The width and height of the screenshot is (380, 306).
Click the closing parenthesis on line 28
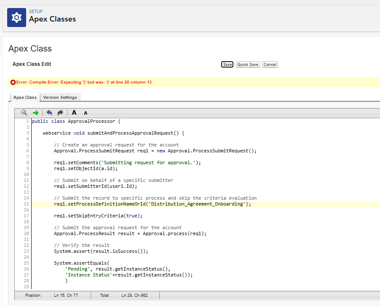point(66,281)
